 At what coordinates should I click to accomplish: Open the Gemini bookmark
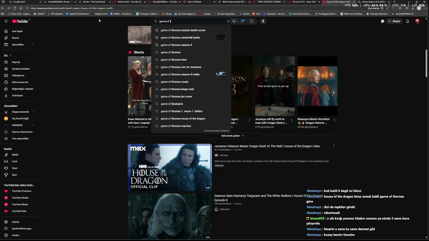coord(244,14)
